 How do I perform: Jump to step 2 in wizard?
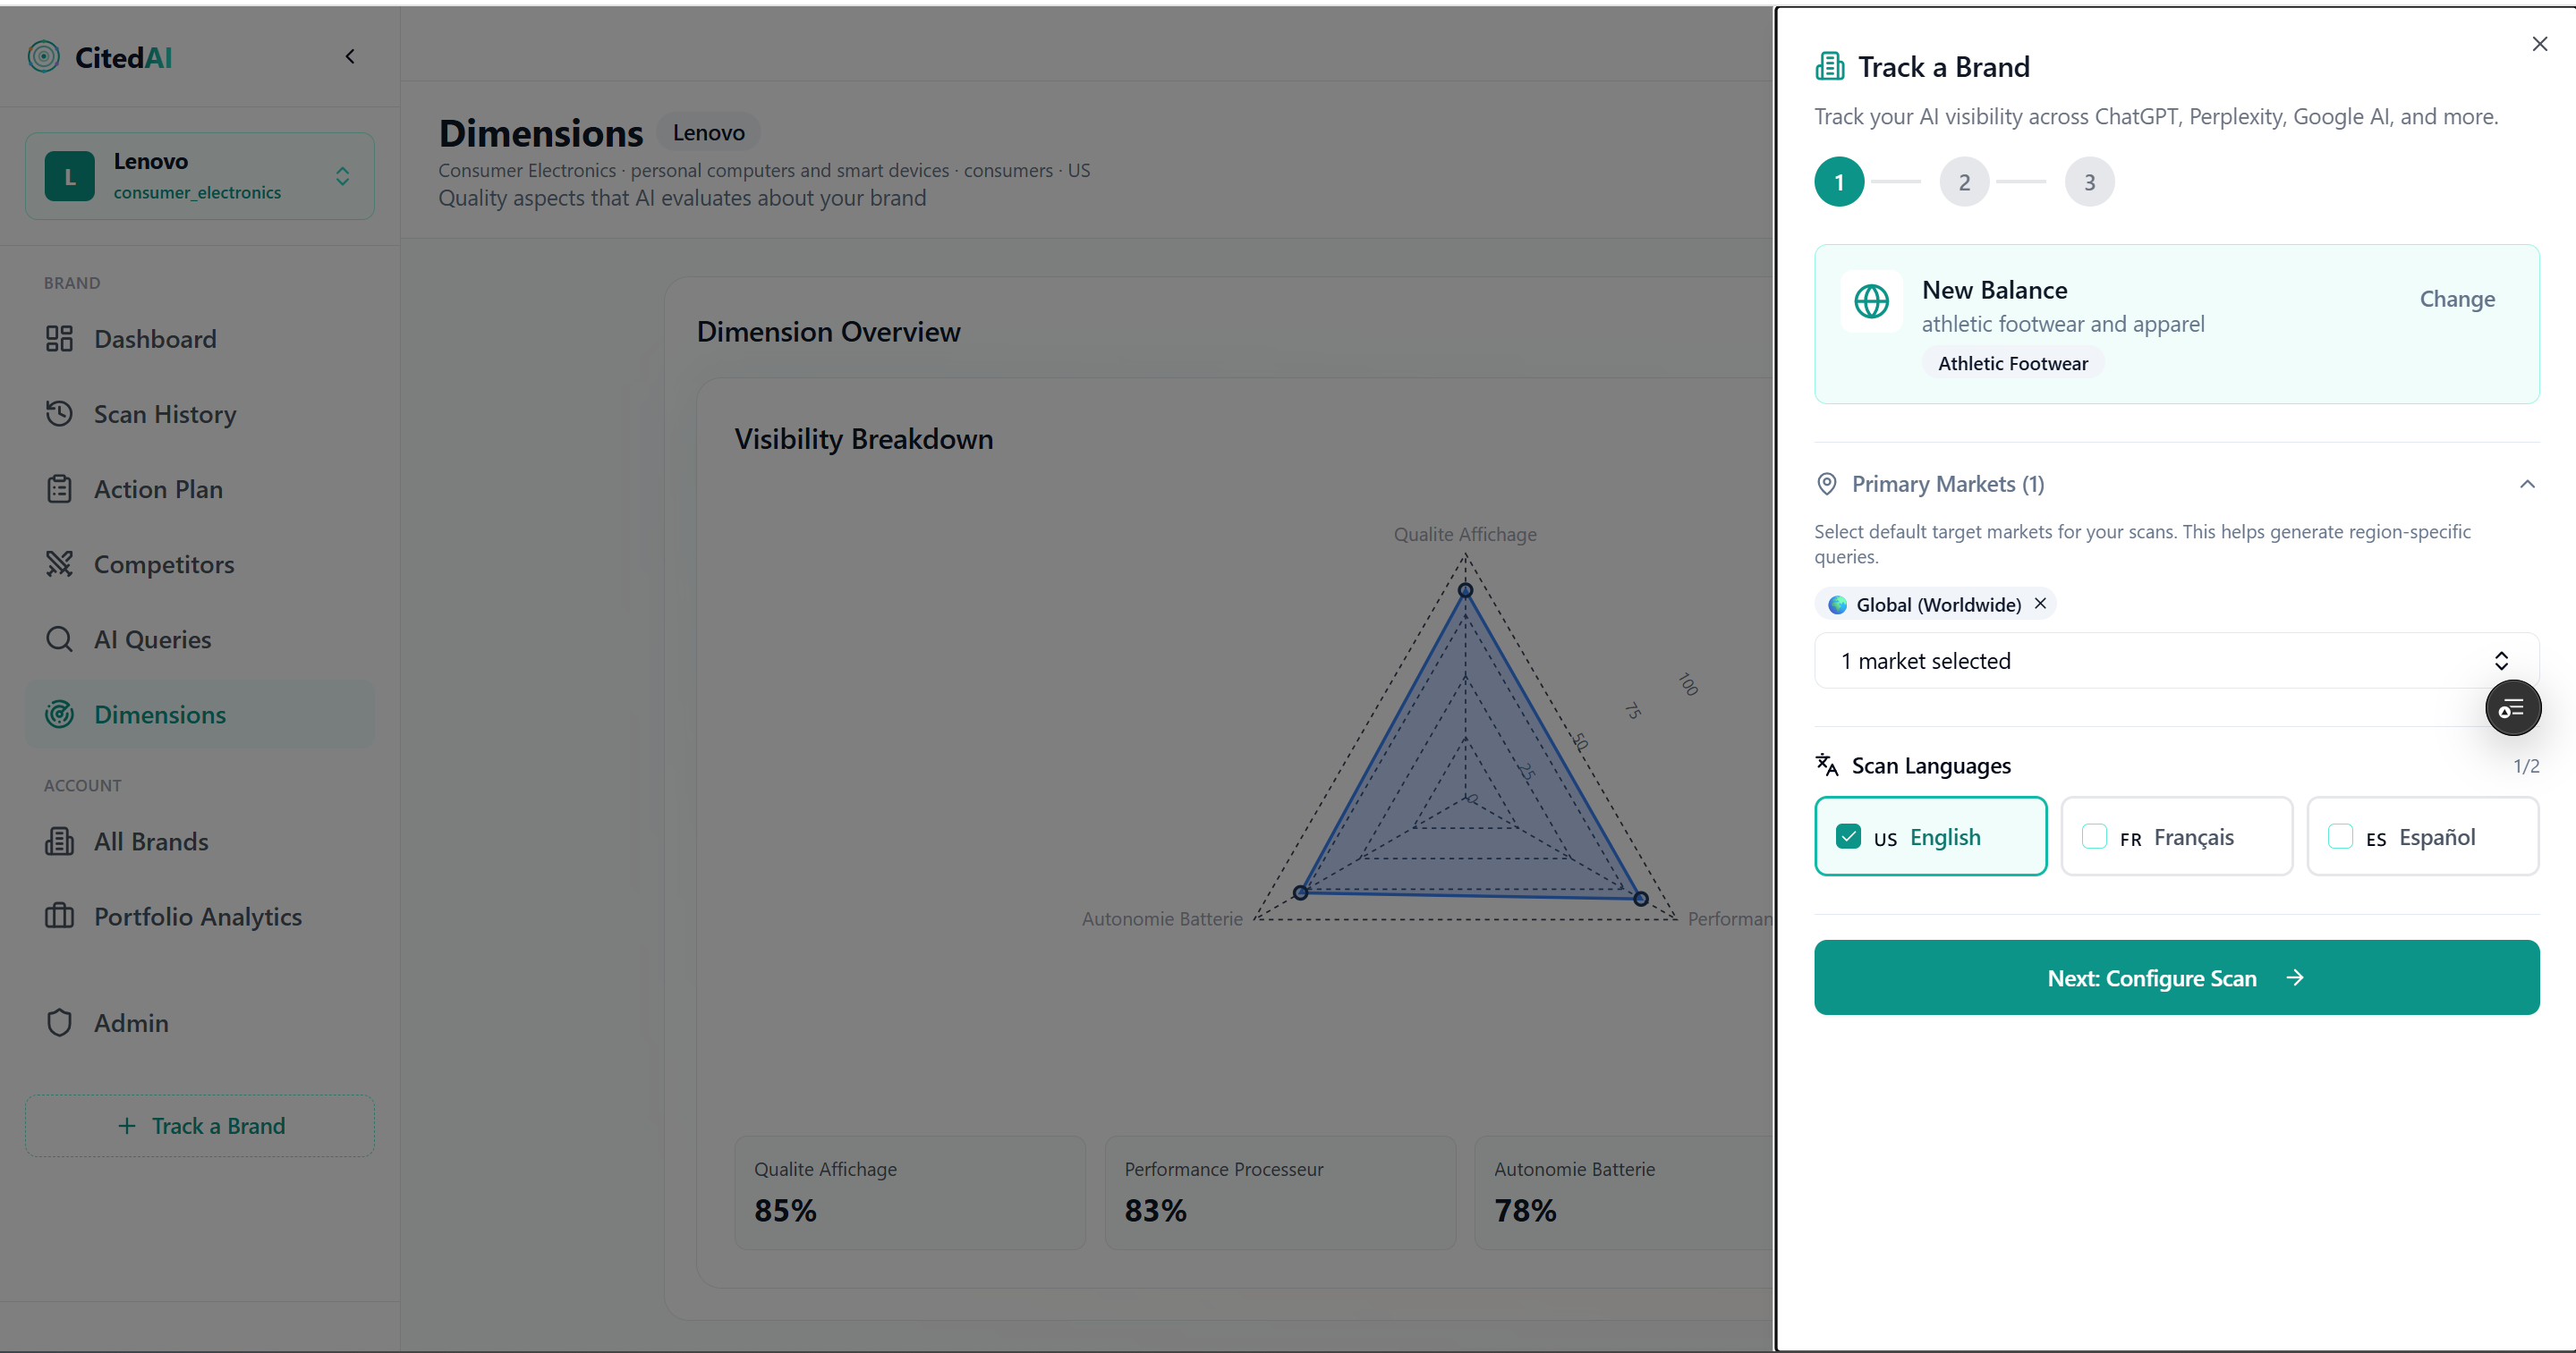[x=1964, y=182]
